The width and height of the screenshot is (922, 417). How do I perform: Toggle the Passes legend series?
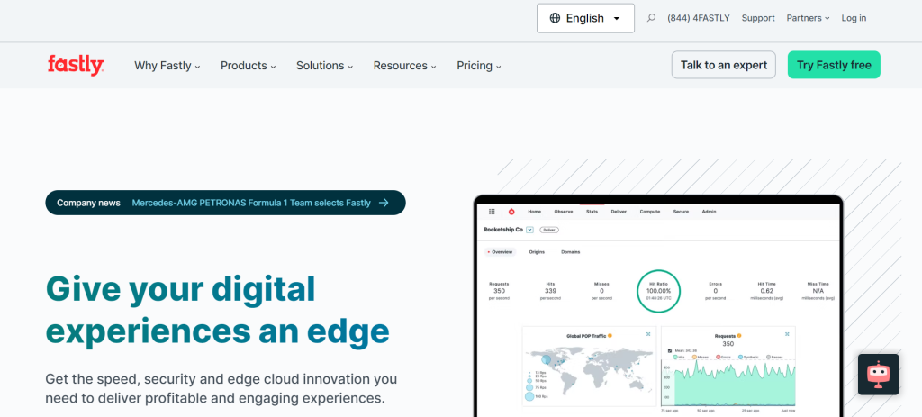773,357
